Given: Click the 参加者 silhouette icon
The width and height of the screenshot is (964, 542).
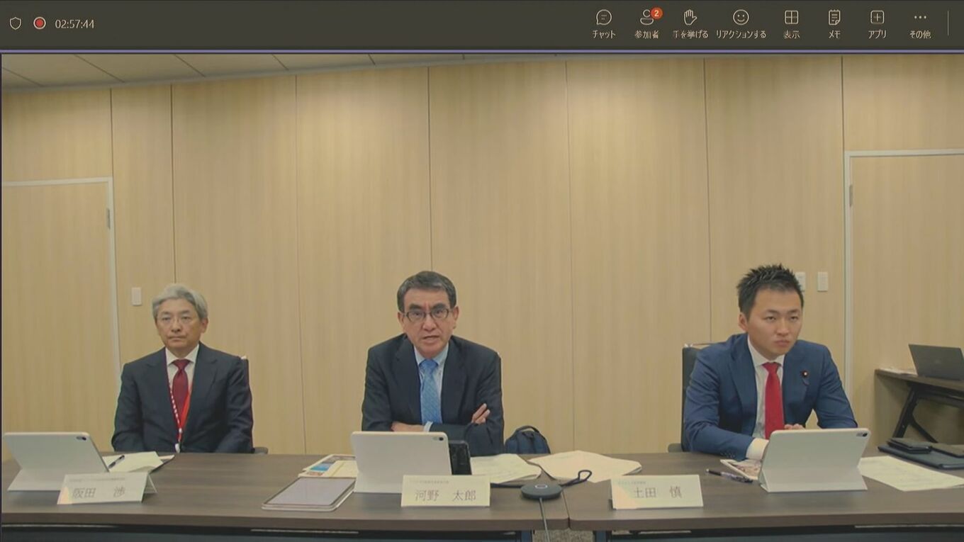Looking at the screenshot, I should 646,18.
